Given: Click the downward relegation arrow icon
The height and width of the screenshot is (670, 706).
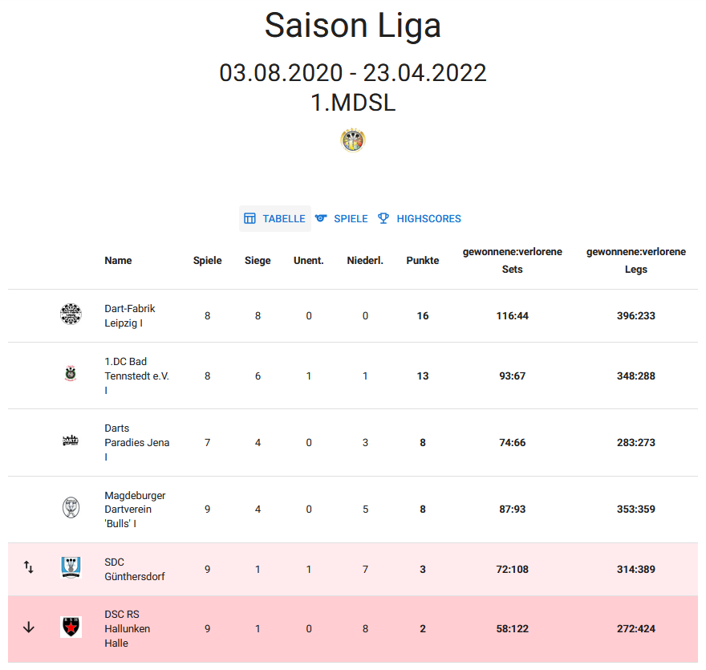Looking at the screenshot, I should click(x=28, y=627).
